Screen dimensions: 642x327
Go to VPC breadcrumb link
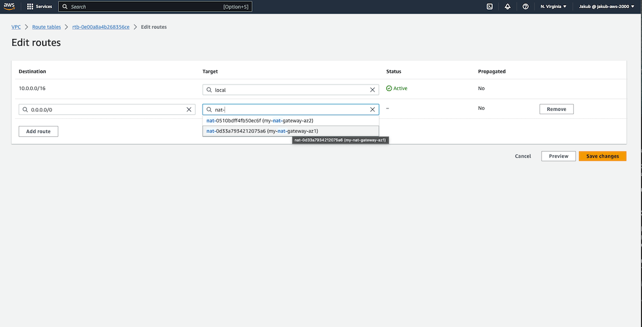pyautogui.click(x=16, y=27)
